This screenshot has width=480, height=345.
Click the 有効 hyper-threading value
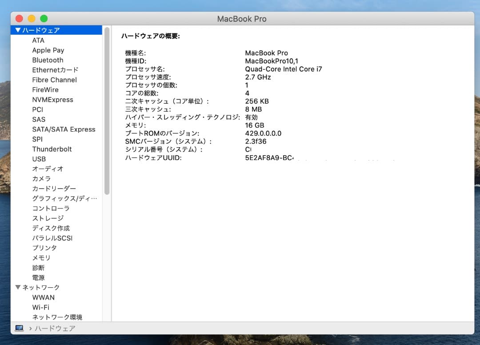click(x=251, y=117)
